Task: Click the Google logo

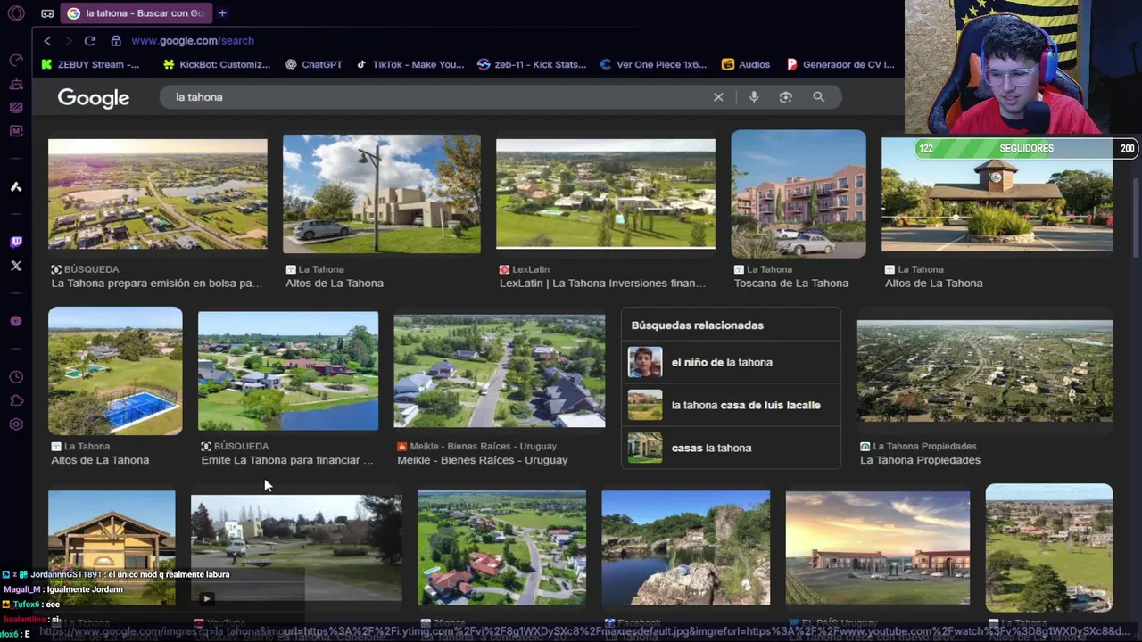Action: pos(94,98)
